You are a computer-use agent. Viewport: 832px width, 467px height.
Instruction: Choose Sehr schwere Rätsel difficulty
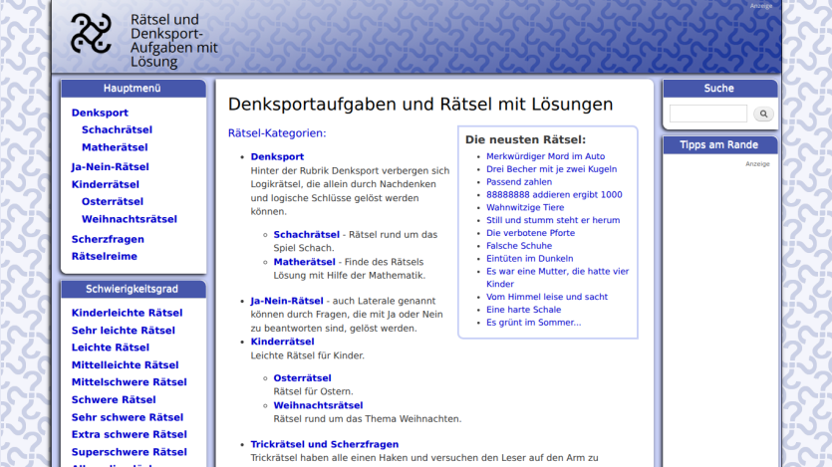point(128,417)
